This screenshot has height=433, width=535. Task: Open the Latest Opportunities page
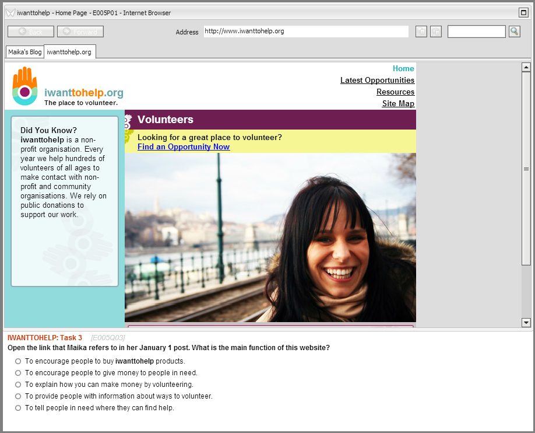[377, 81]
